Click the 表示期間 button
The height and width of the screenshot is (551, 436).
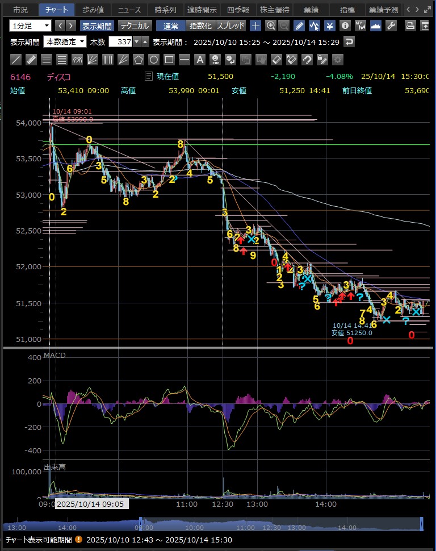(97, 26)
